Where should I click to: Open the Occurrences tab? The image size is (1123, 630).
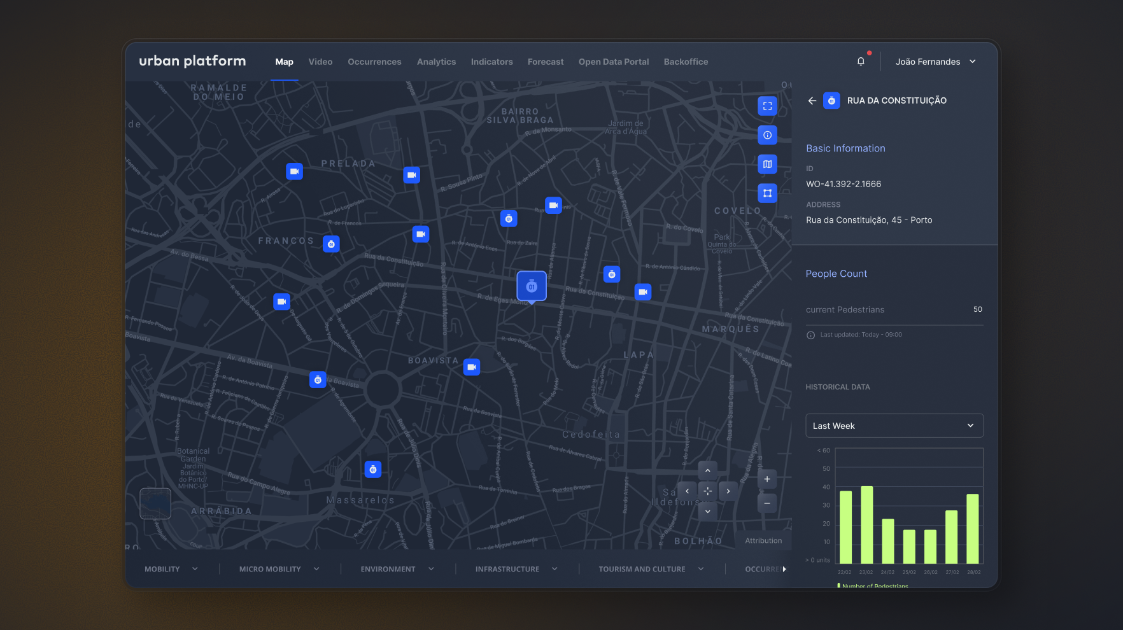click(x=374, y=62)
